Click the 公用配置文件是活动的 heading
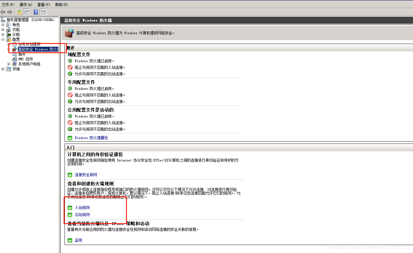The image size is (413, 253). [x=91, y=110]
